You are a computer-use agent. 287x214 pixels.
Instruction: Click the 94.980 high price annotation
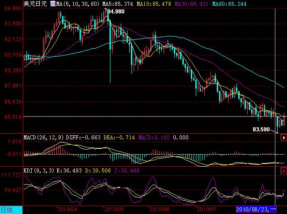pyautogui.click(x=116, y=12)
